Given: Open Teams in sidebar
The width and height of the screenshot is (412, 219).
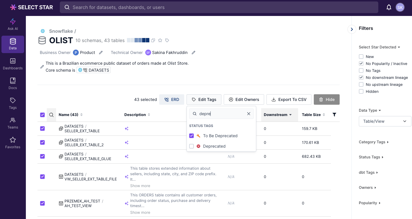Looking at the screenshot, I should [x=13, y=123].
